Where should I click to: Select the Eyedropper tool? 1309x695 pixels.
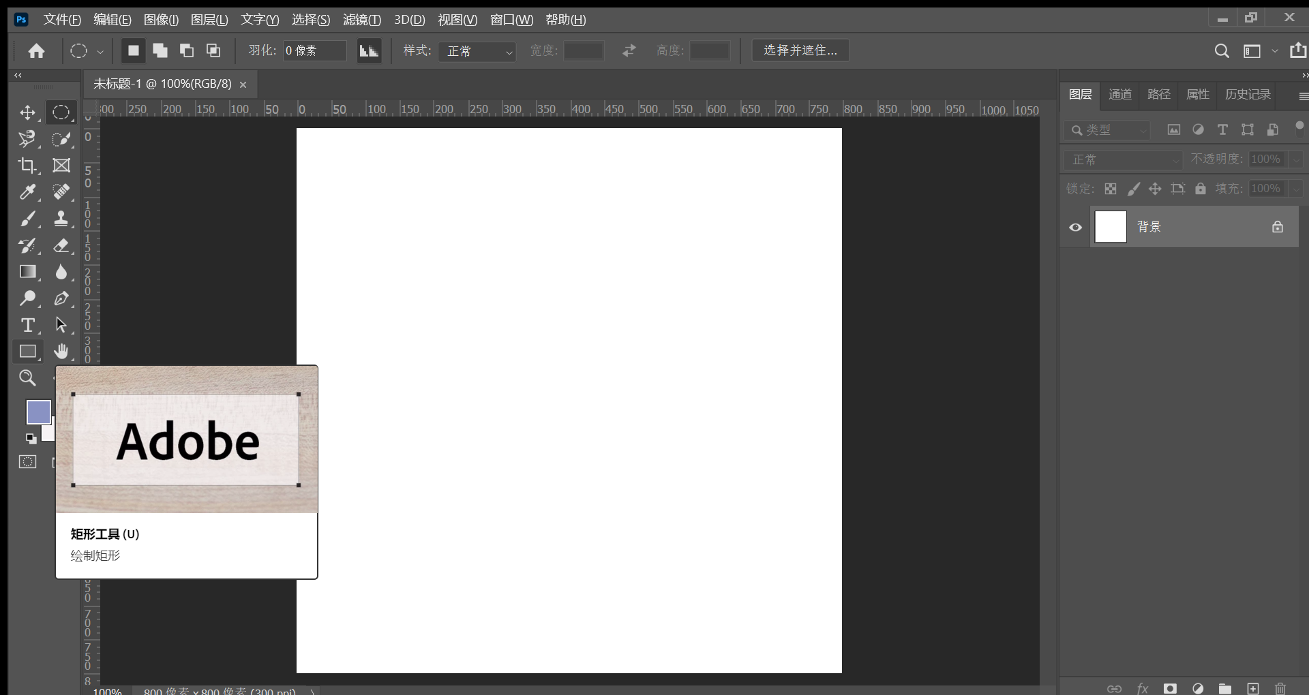coord(27,192)
